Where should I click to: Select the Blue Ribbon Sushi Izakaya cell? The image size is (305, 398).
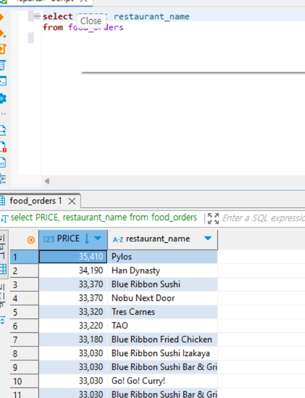coord(162,353)
